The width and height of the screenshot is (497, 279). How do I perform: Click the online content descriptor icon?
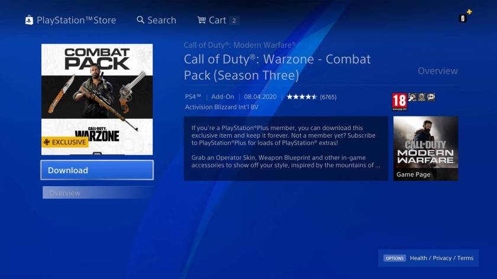click(x=421, y=97)
